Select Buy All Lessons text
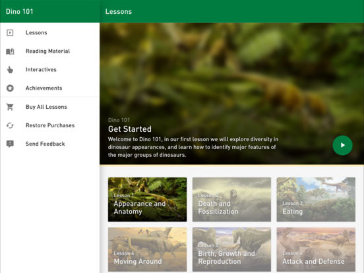This screenshot has width=364, height=273. 46,107
